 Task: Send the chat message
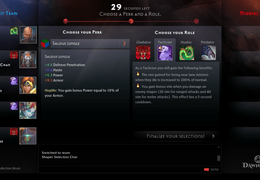(211, 170)
